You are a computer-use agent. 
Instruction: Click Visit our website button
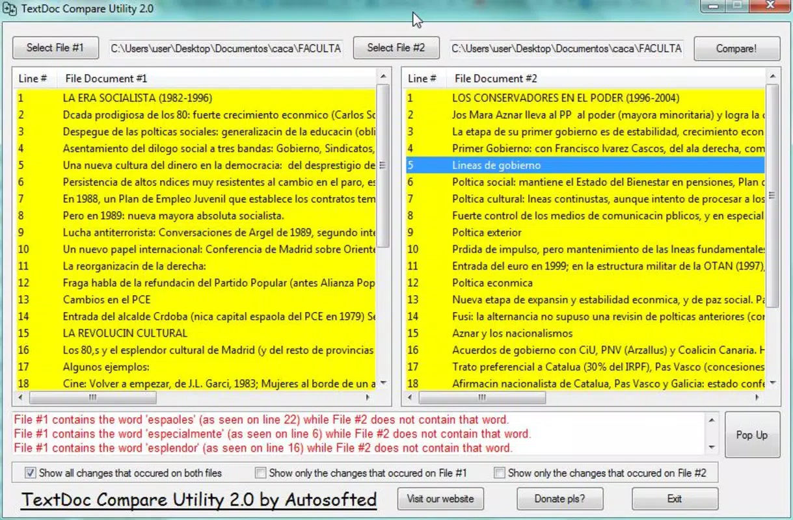pos(440,499)
